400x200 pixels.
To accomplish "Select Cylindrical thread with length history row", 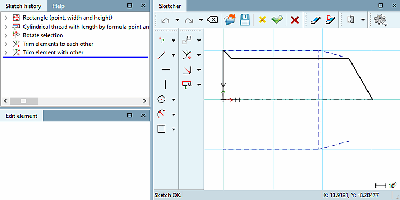I will [x=81, y=27].
